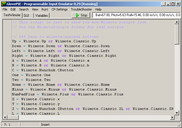
Task: Click the 'NumPadPlus = Wiimote.Plus' script line
Action: pos(68,95)
